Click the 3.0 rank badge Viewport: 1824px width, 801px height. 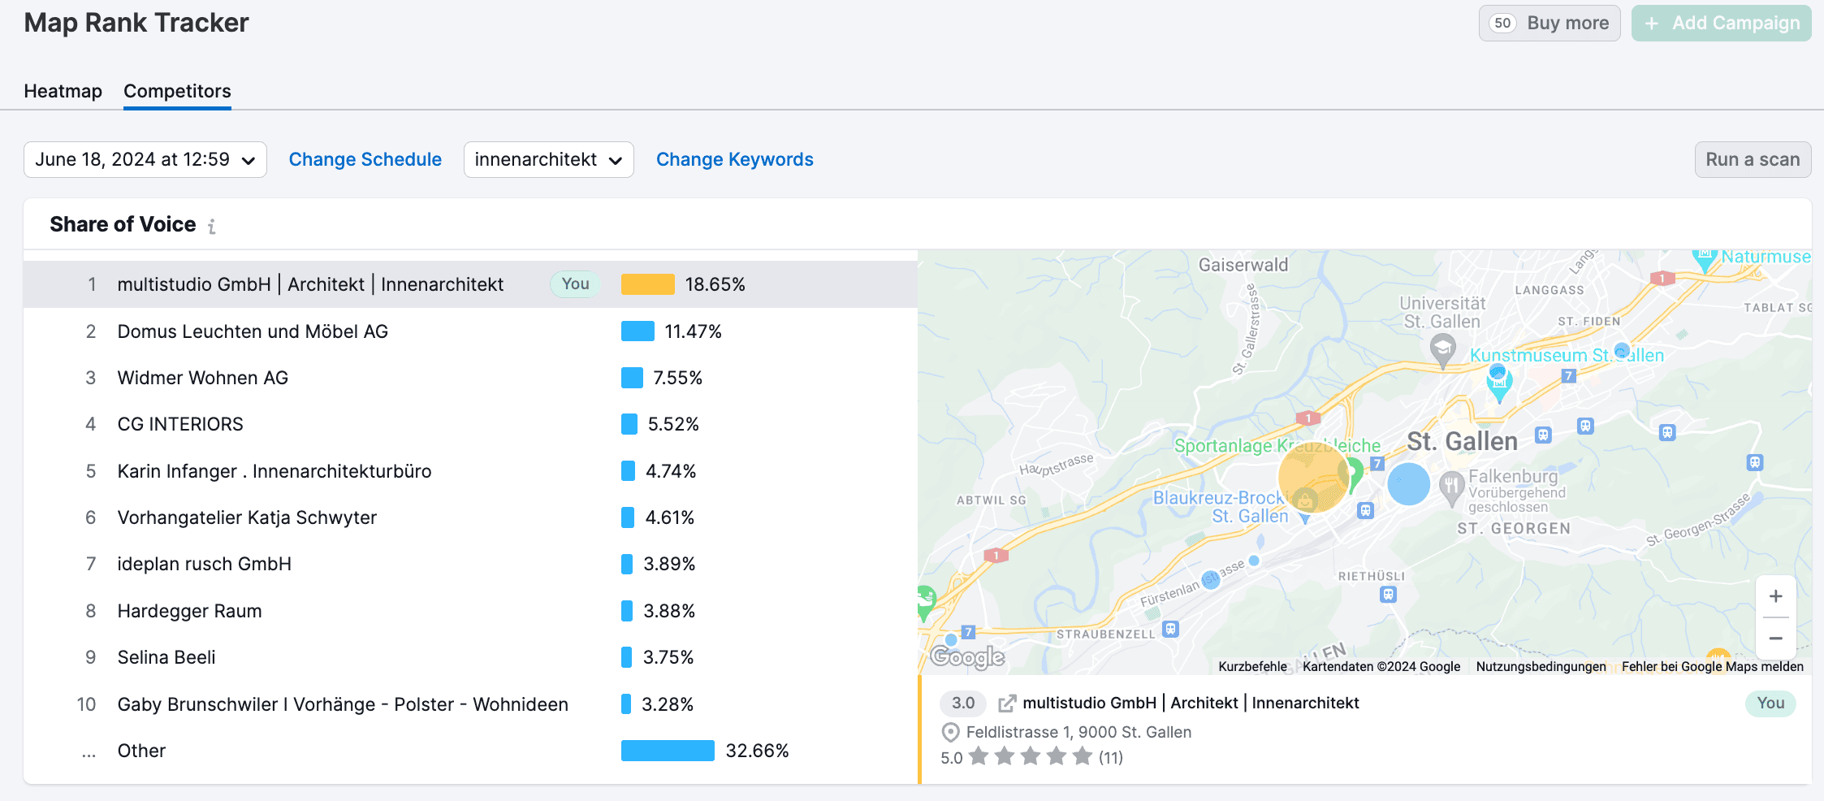pos(963,704)
